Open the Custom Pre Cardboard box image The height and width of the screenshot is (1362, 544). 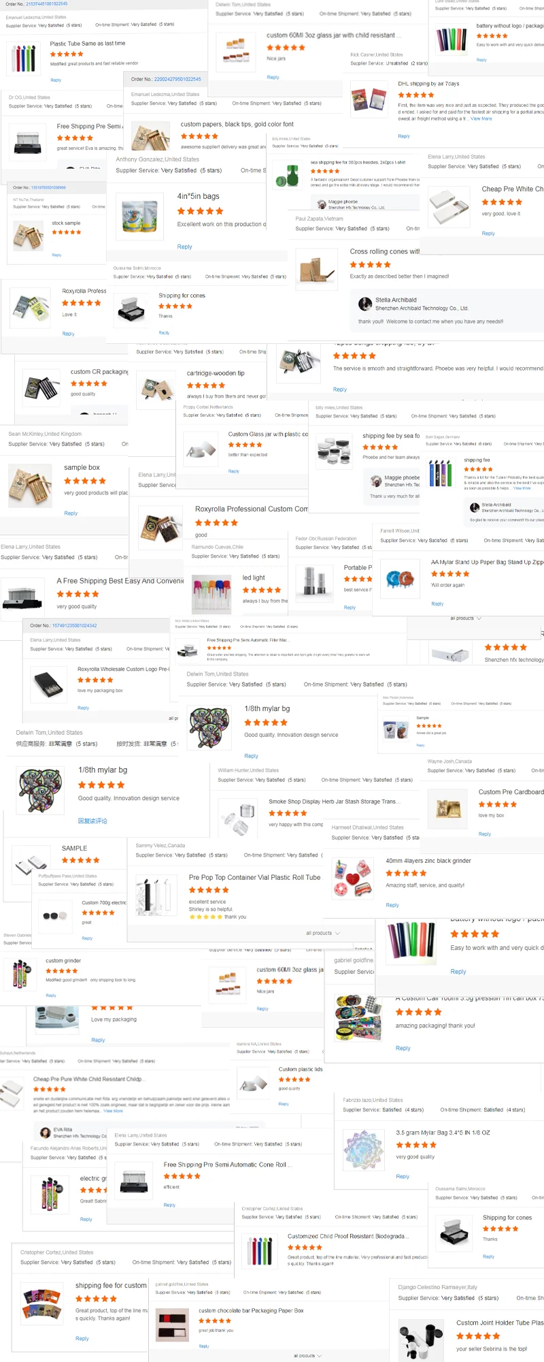click(448, 808)
